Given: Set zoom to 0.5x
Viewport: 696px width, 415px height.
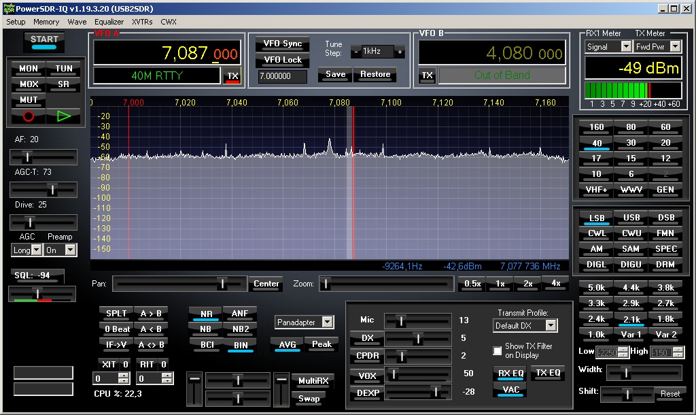Looking at the screenshot, I should pyautogui.click(x=472, y=284).
